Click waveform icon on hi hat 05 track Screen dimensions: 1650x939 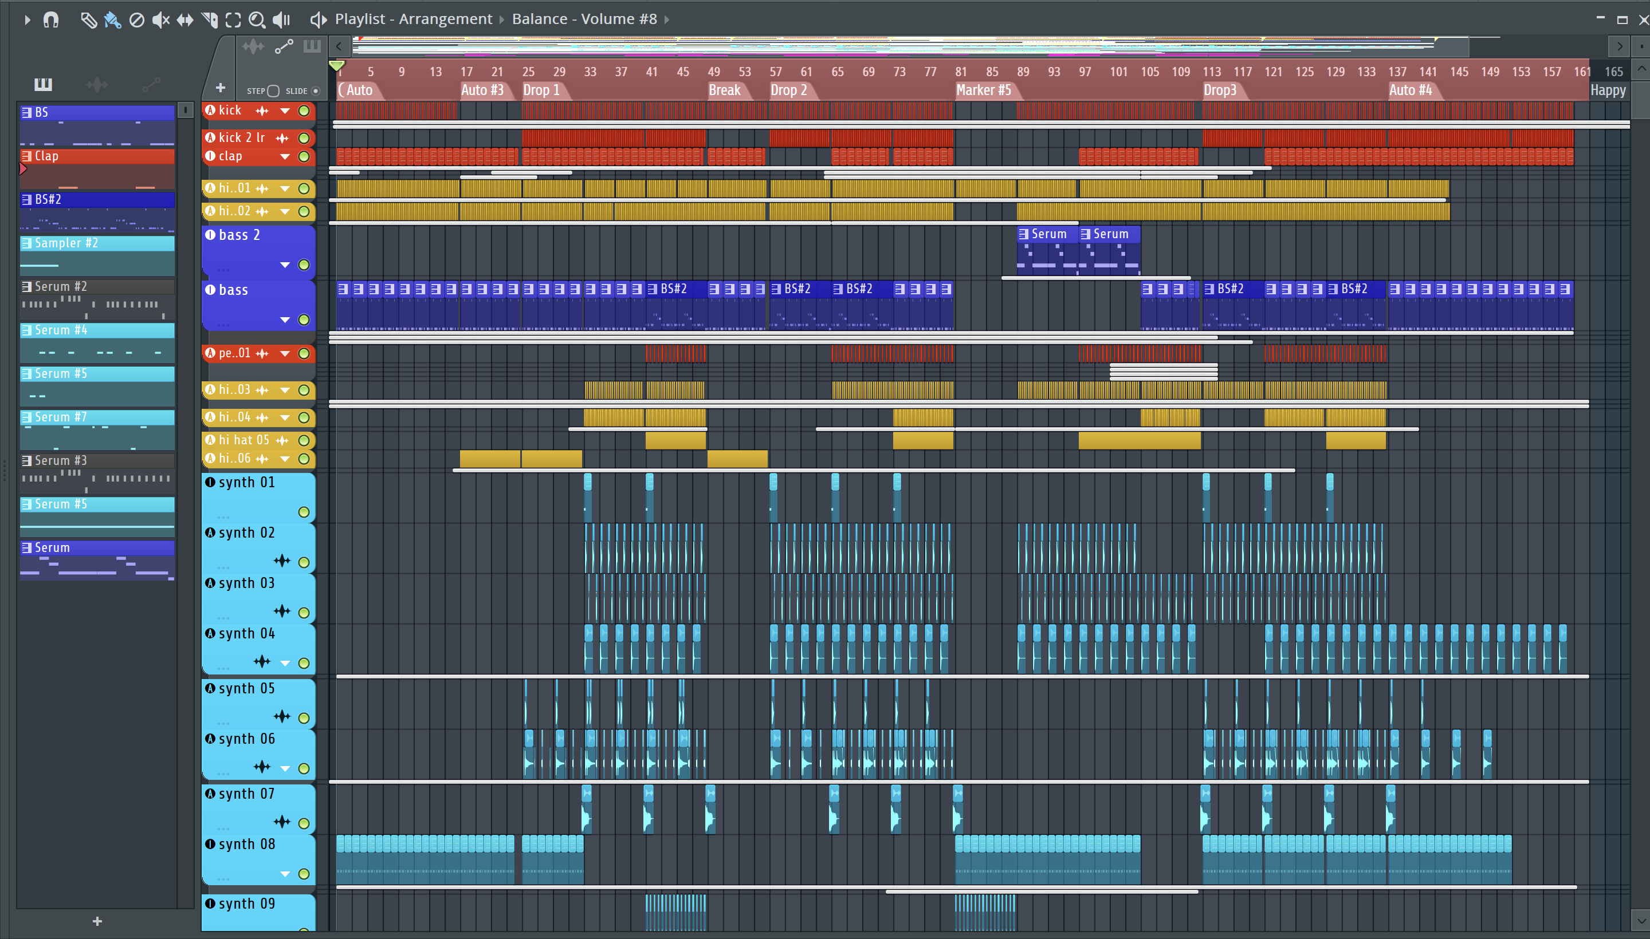pos(282,440)
